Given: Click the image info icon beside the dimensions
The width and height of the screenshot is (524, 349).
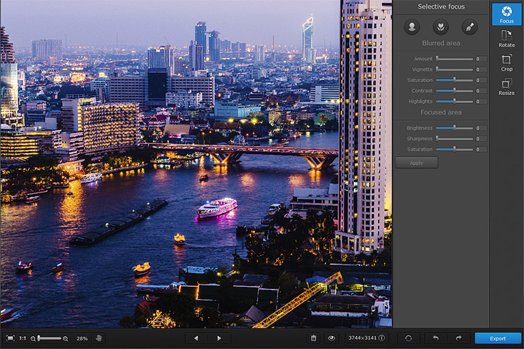Looking at the screenshot, I should point(382,338).
